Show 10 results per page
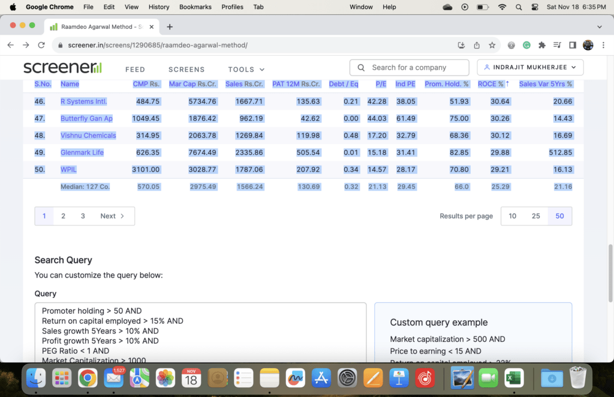 click(x=512, y=216)
